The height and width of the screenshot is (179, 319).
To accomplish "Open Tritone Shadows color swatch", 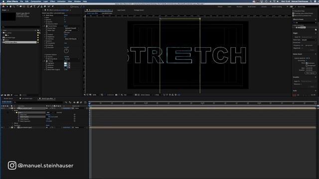I will (x=65, y=68).
